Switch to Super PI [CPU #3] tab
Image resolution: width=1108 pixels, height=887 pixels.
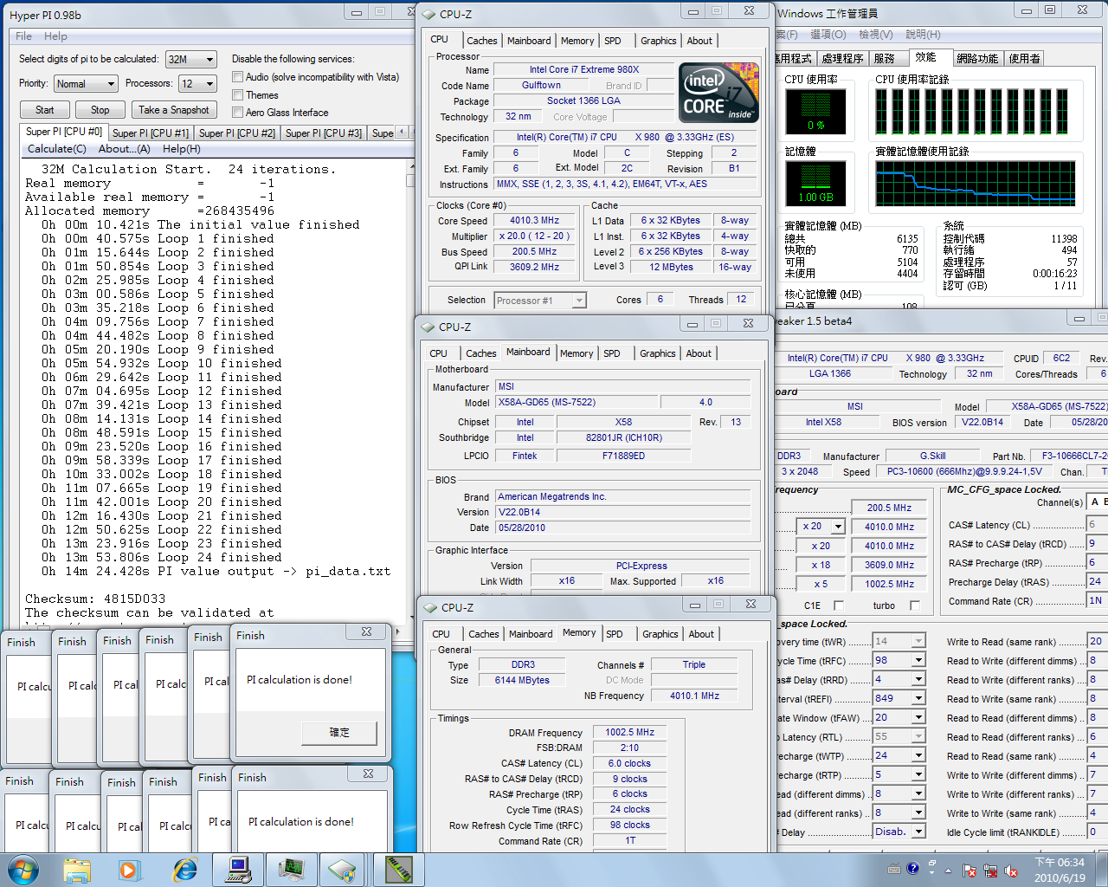(324, 133)
